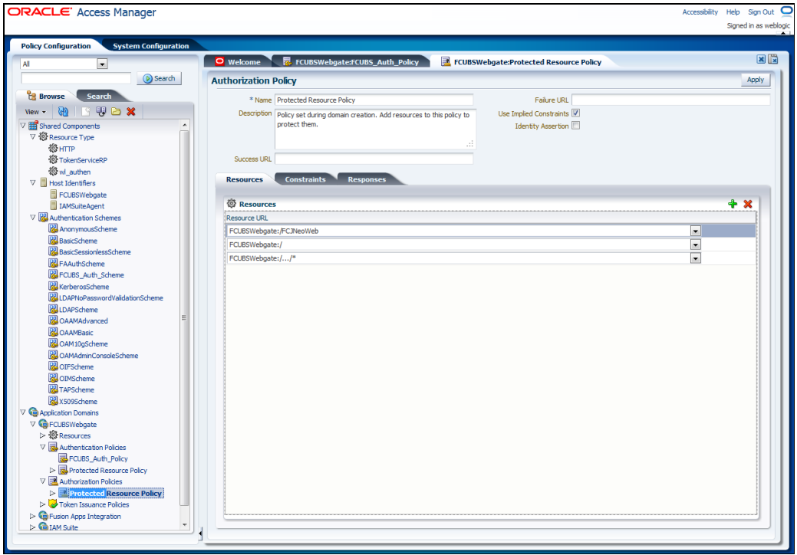Expand the Fusion Apps Integration node

(32, 516)
